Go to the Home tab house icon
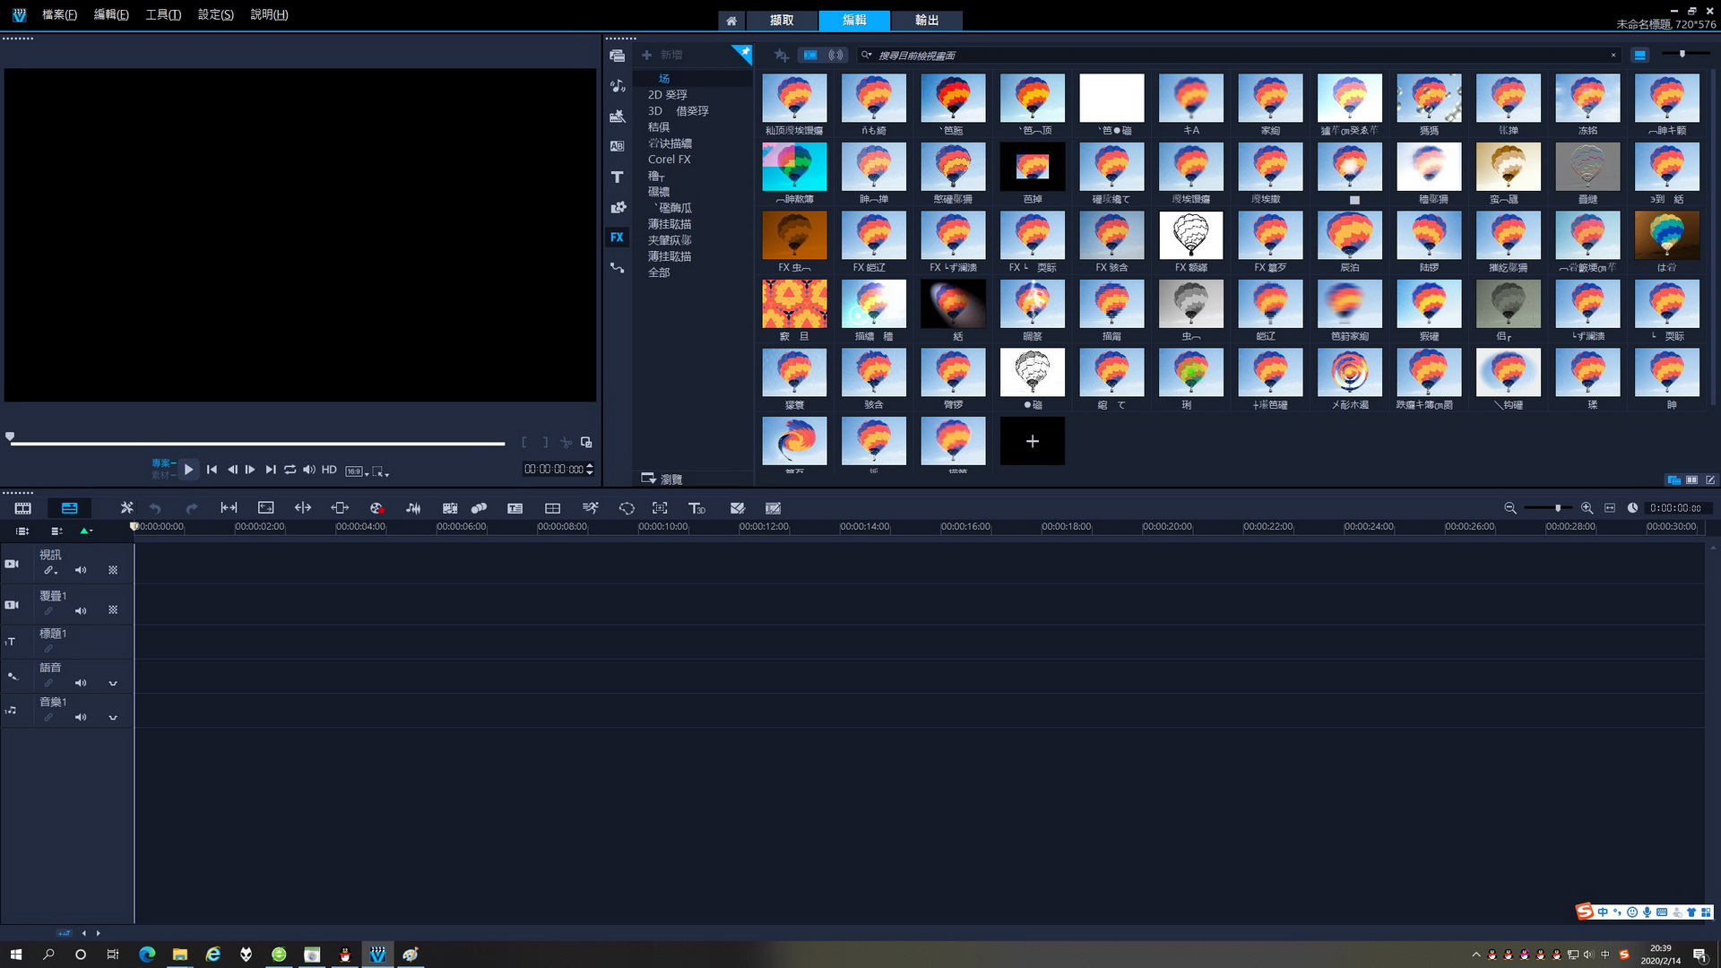1721x968 pixels. (x=731, y=21)
